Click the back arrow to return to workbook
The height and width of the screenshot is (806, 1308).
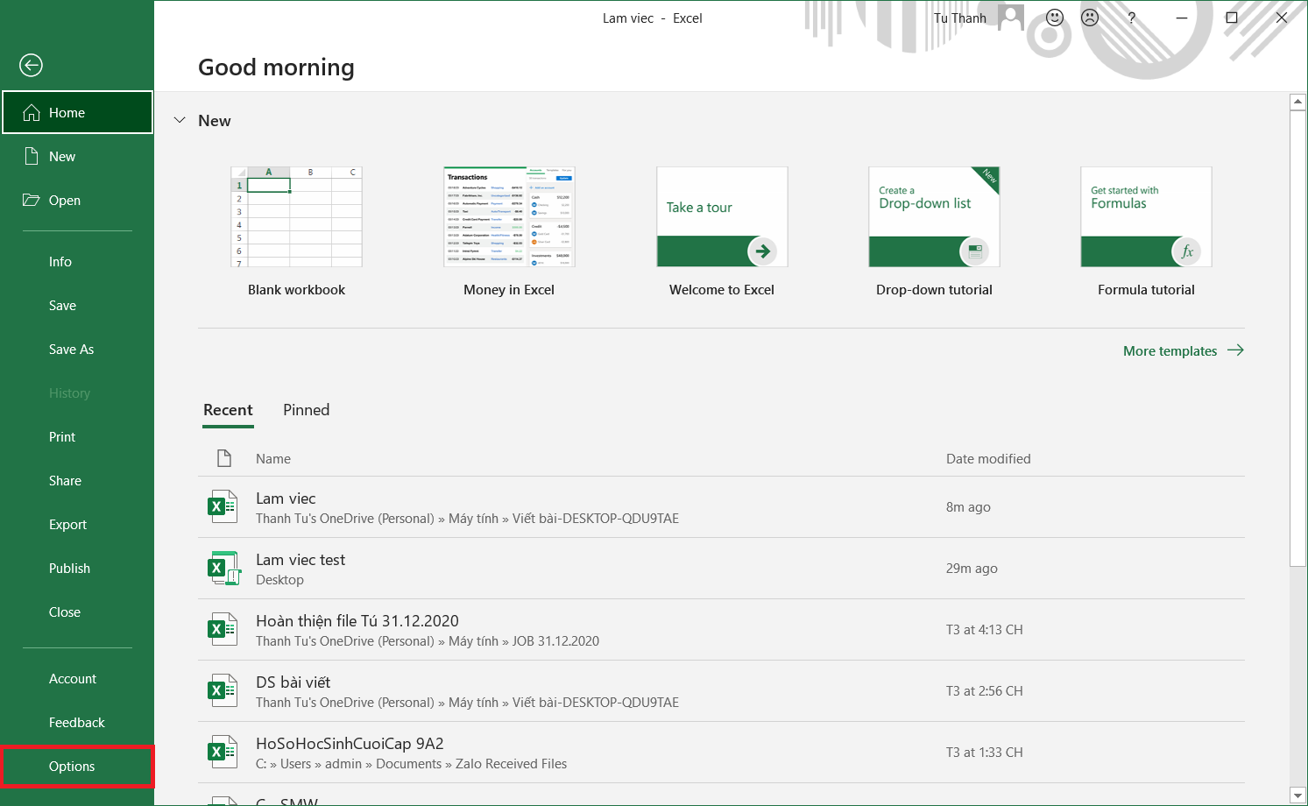31,65
